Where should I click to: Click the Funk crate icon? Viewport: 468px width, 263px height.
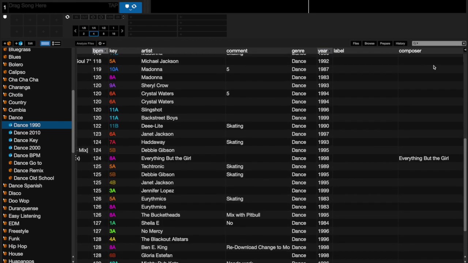coord(5,239)
